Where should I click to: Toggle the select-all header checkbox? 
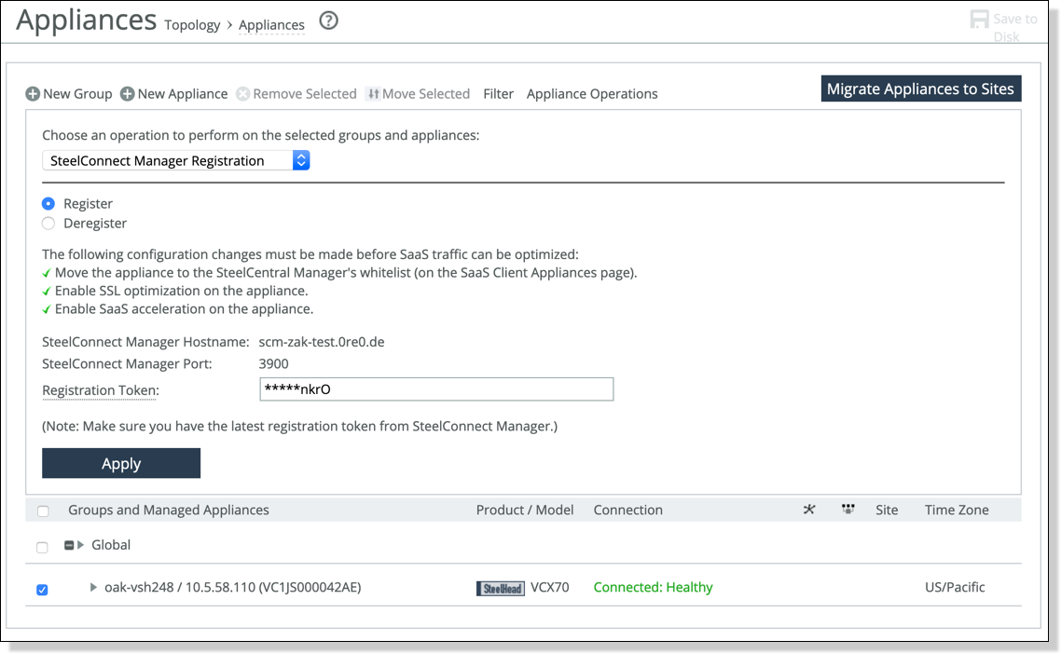coord(43,511)
